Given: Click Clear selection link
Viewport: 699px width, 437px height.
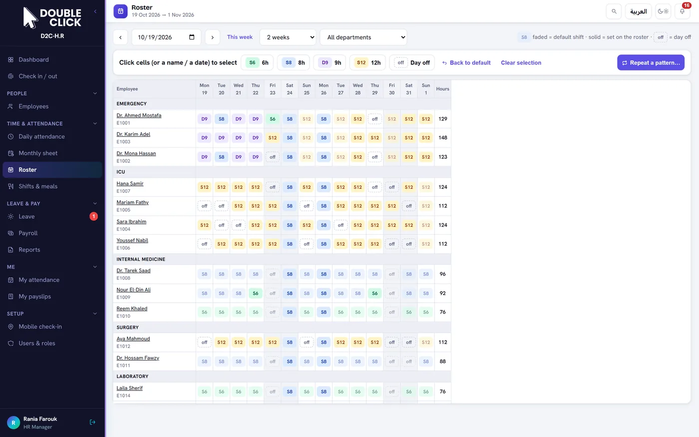Looking at the screenshot, I should 521,63.
